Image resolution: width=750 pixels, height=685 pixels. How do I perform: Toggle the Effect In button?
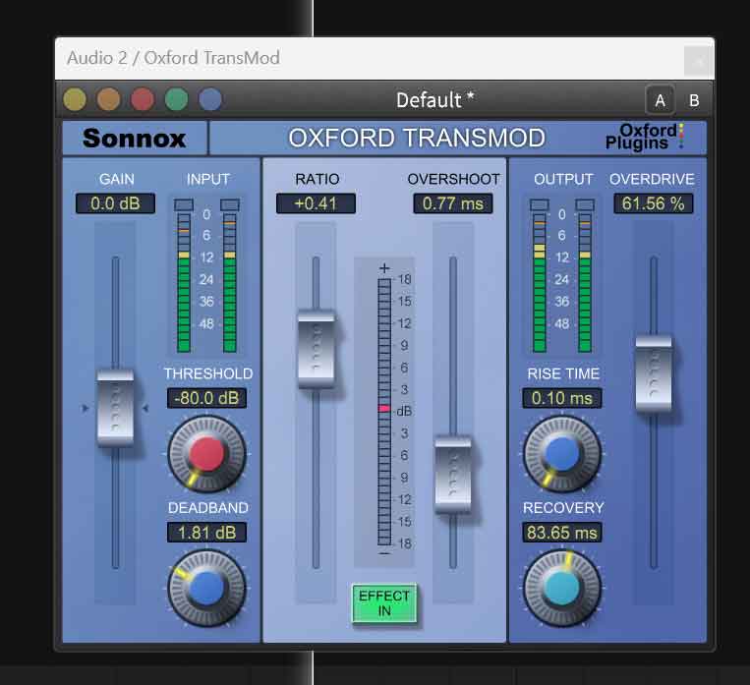pos(384,603)
